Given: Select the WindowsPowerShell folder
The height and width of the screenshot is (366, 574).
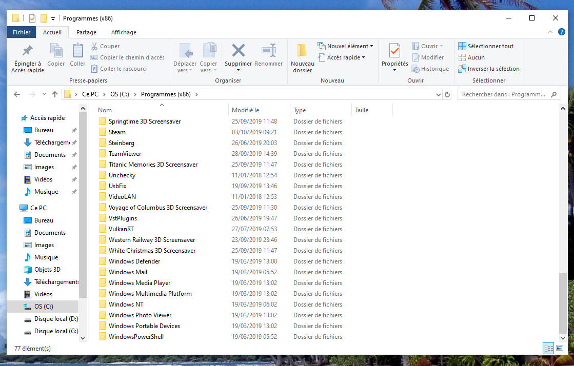Looking at the screenshot, I should 136,337.
